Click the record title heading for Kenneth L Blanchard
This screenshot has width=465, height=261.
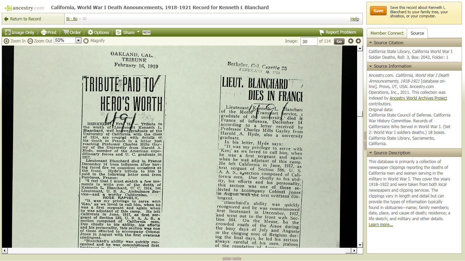click(160, 7)
